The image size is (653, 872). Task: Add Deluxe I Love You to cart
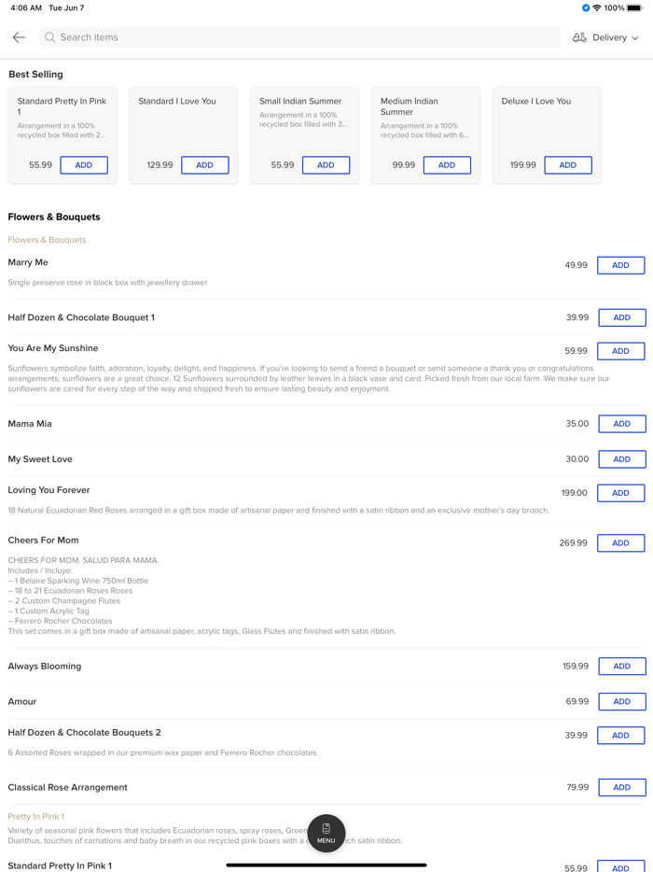(567, 165)
